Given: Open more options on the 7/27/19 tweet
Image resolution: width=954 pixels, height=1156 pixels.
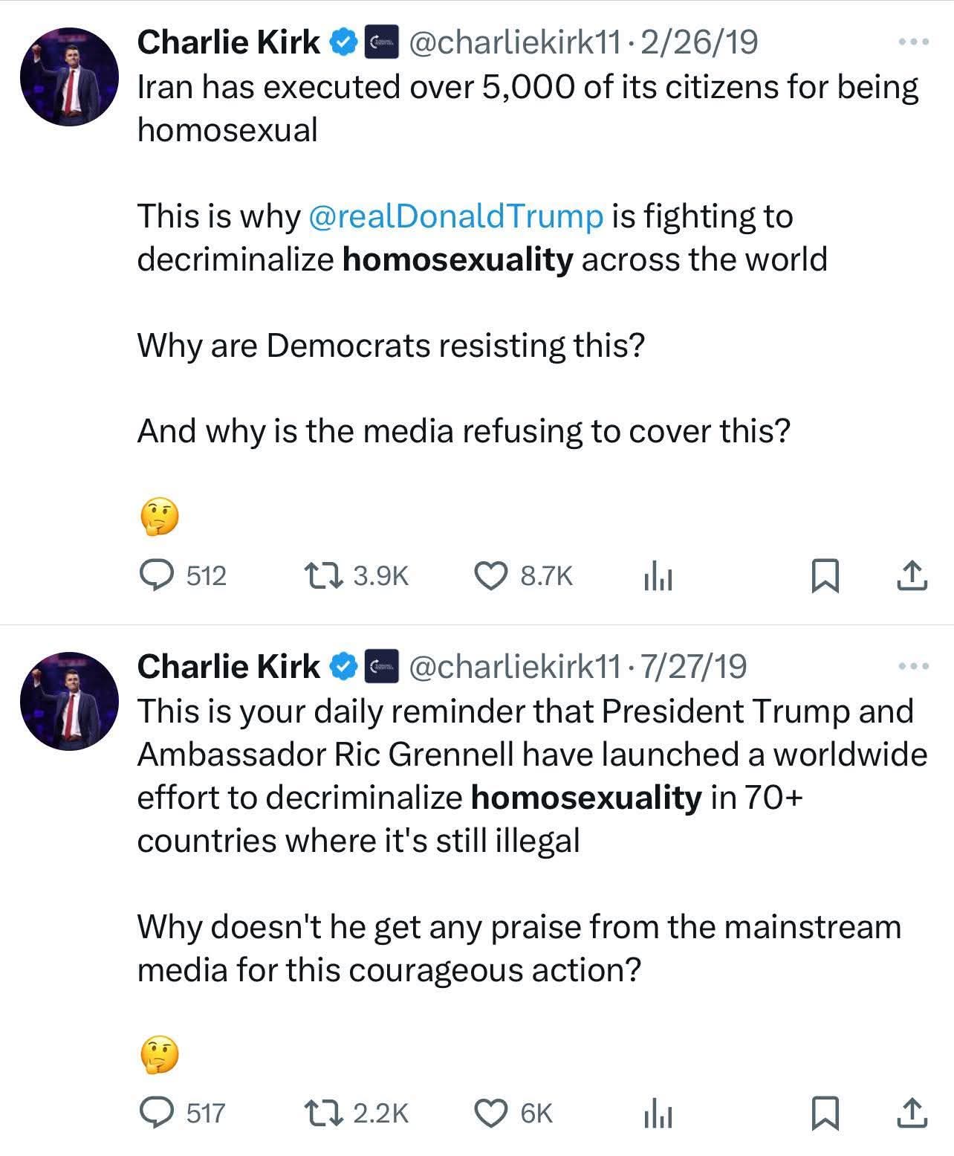Looking at the screenshot, I should tap(913, 667).
